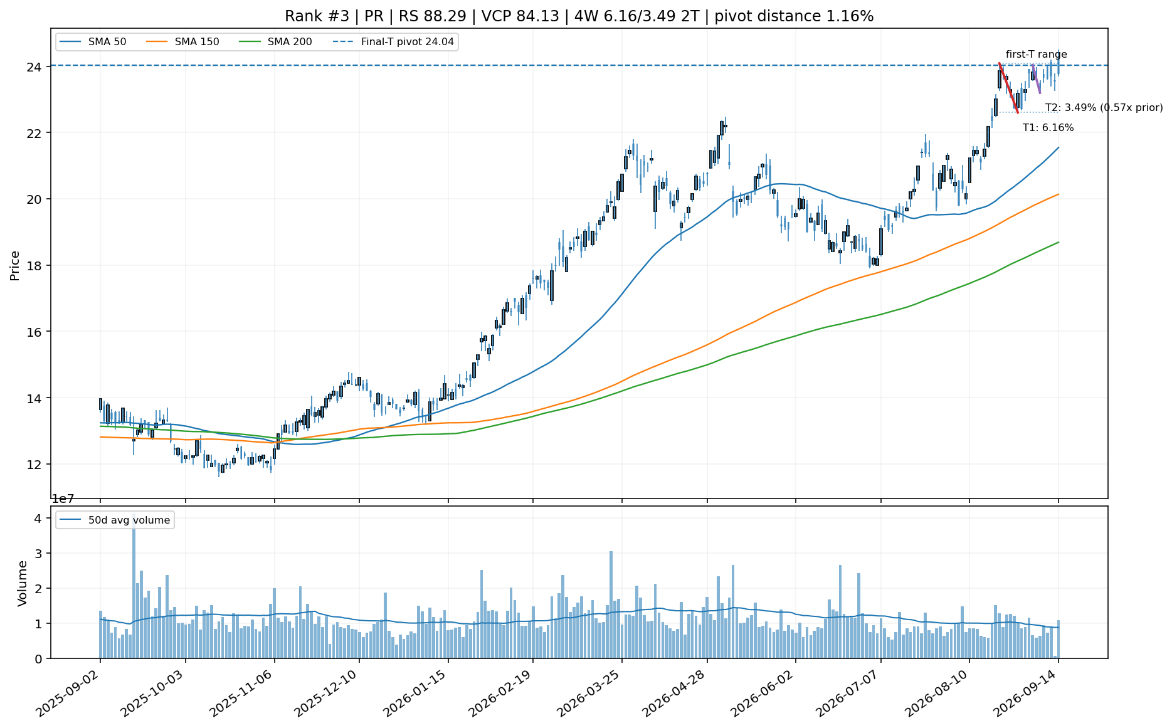Click the price axis tick 16

tap(36, 332)
